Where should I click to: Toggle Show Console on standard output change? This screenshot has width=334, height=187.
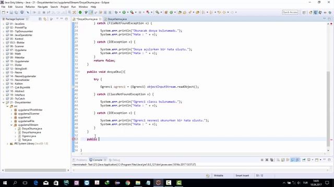293,160
